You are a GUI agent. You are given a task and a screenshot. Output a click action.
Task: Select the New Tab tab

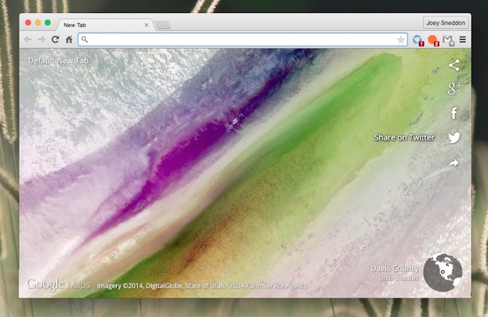pos(98,25)
